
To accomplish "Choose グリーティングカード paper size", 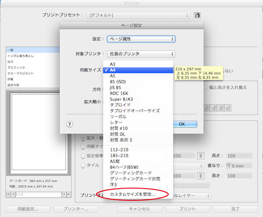I will [x=138, y=173].
